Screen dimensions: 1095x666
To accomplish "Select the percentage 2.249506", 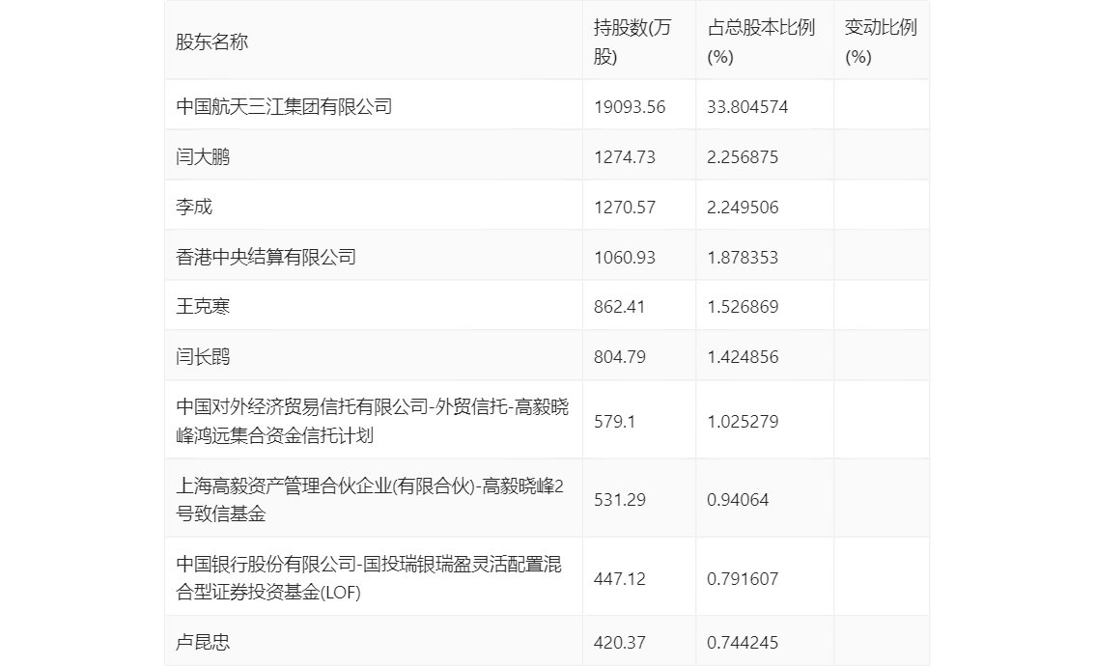I will 743,208.
